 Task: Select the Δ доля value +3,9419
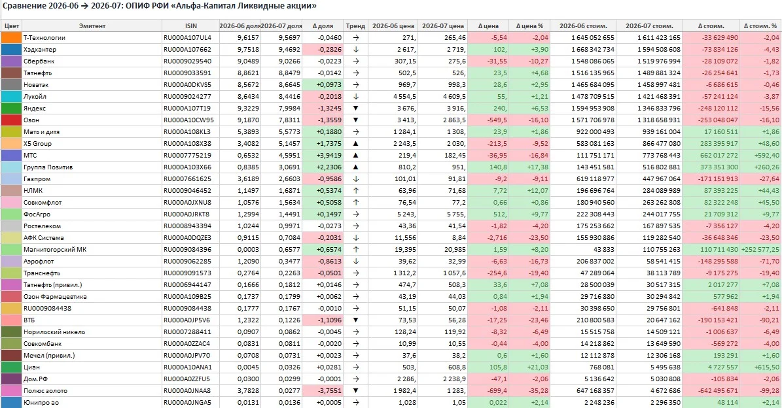323,156
